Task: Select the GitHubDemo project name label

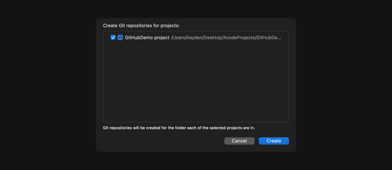Action: [147, 38]
